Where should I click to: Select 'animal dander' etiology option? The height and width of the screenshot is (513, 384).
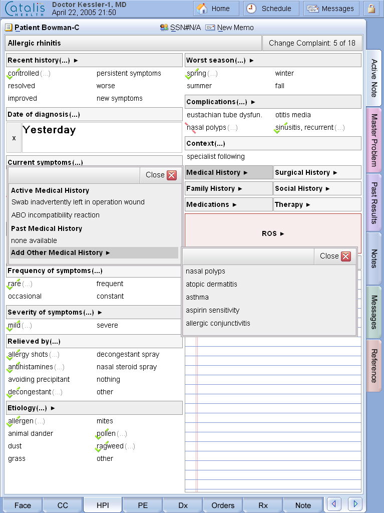(x=31, y=433)
